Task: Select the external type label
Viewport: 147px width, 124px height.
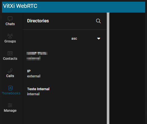Action: (x=34, y=76)
